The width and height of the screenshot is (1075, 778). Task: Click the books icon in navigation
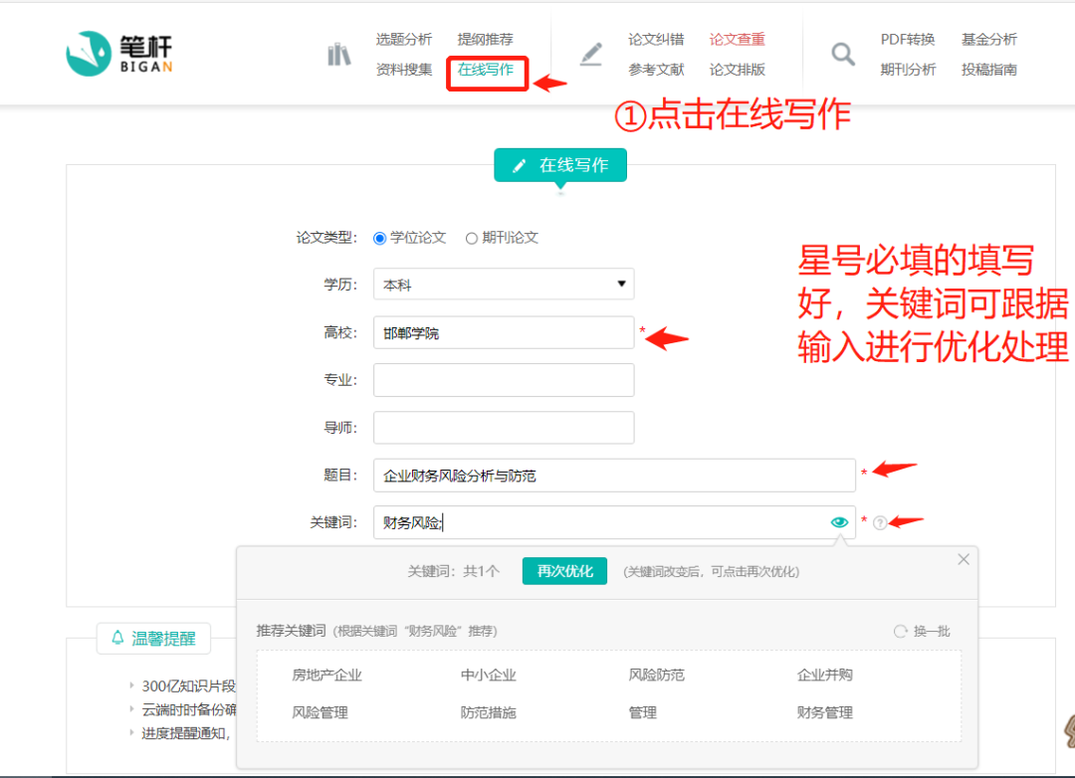click(x=339, y=54)
